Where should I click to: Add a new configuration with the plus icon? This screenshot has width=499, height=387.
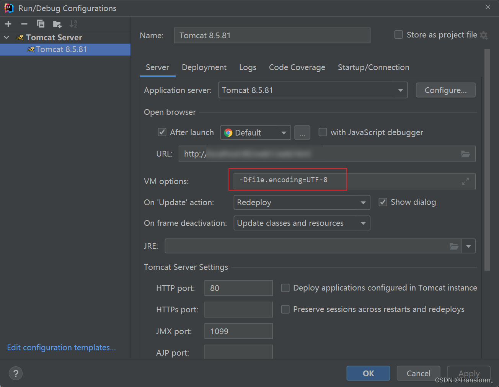(8, 24)
